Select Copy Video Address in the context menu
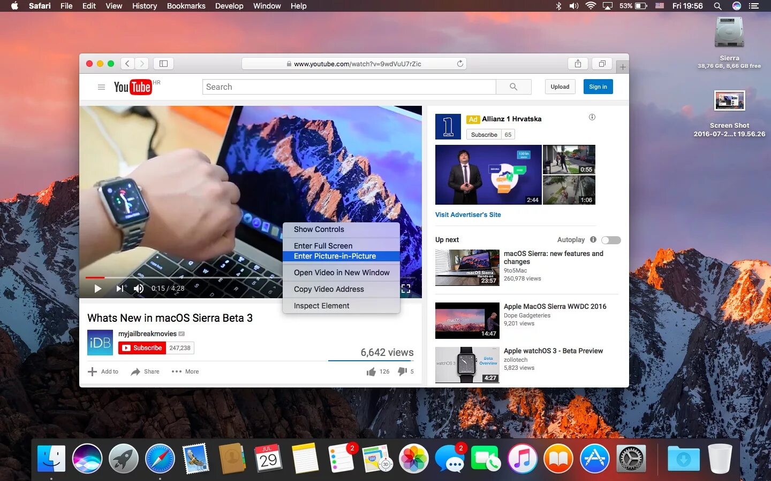 coord(341,289)
